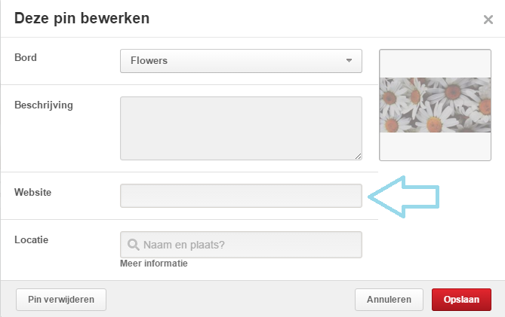The width and height of the screenshot is (505, 317).
Task: Open the Meer informatie link
Action: click(154, 264)
